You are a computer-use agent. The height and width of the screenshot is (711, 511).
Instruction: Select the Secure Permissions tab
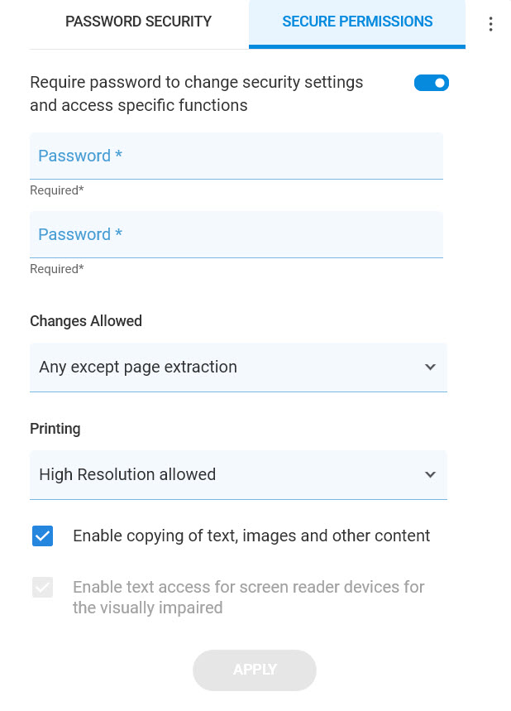(x=357, y=22)
